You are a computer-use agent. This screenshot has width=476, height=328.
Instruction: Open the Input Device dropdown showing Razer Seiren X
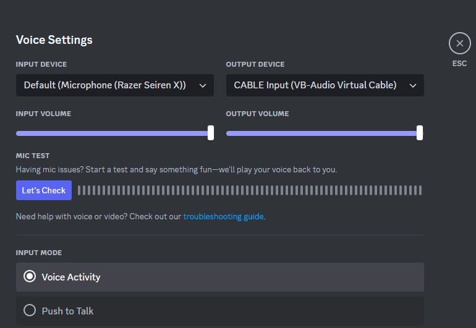115,85
